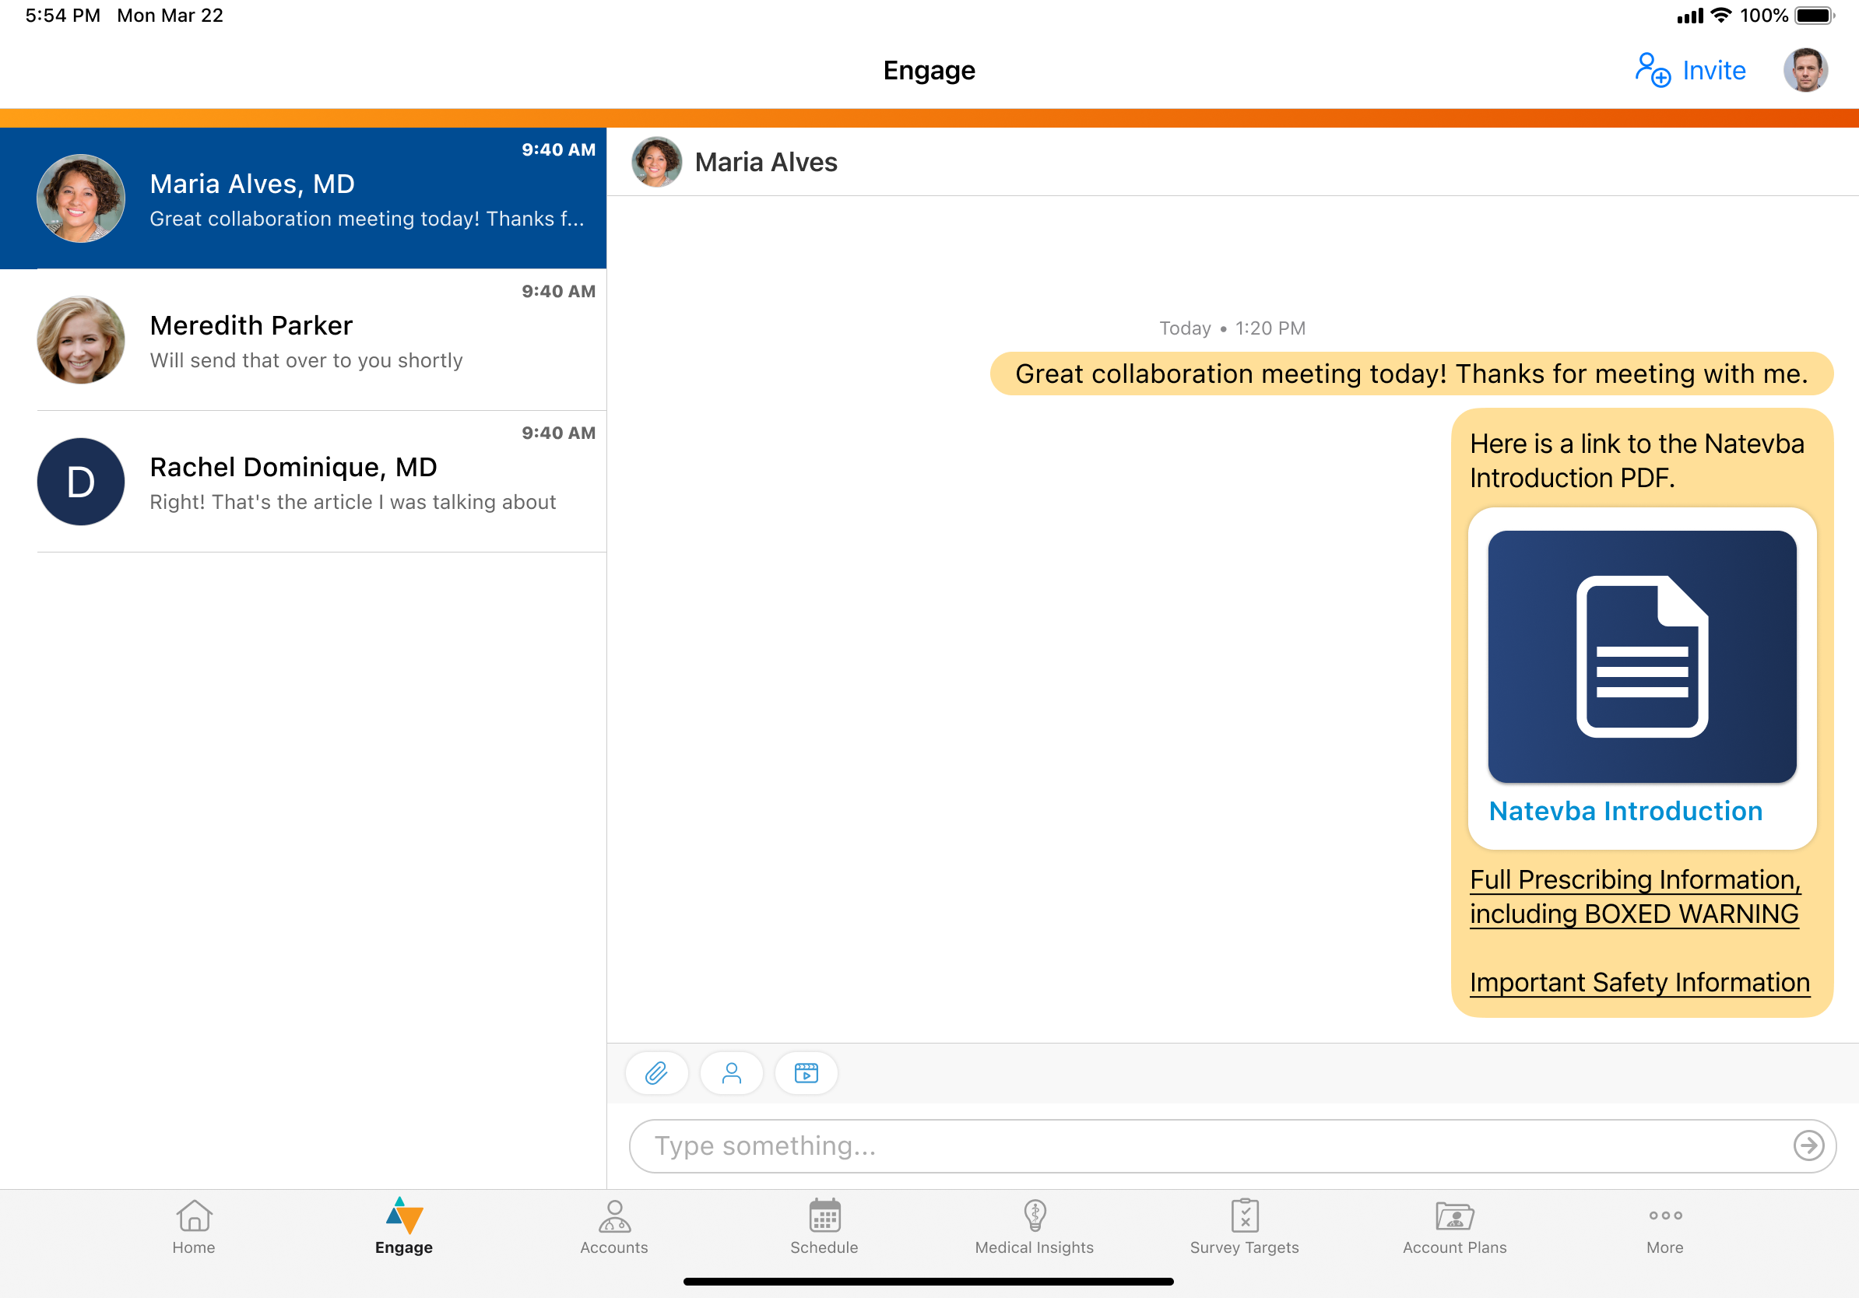Tap the media presentation icon in chat toolbar
The height and width of the screenshot is (1298, 1859).
click(x=806, y=1073)
